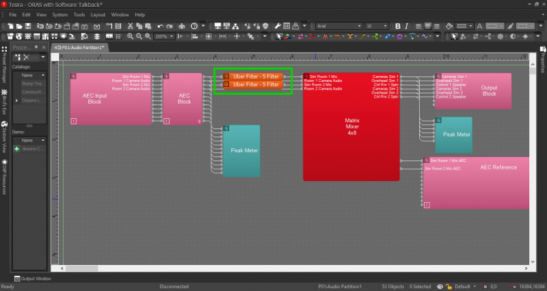Open the orange crossover blocks icon
The width and height of the screenshot is (547, 291).
(350, 36)
